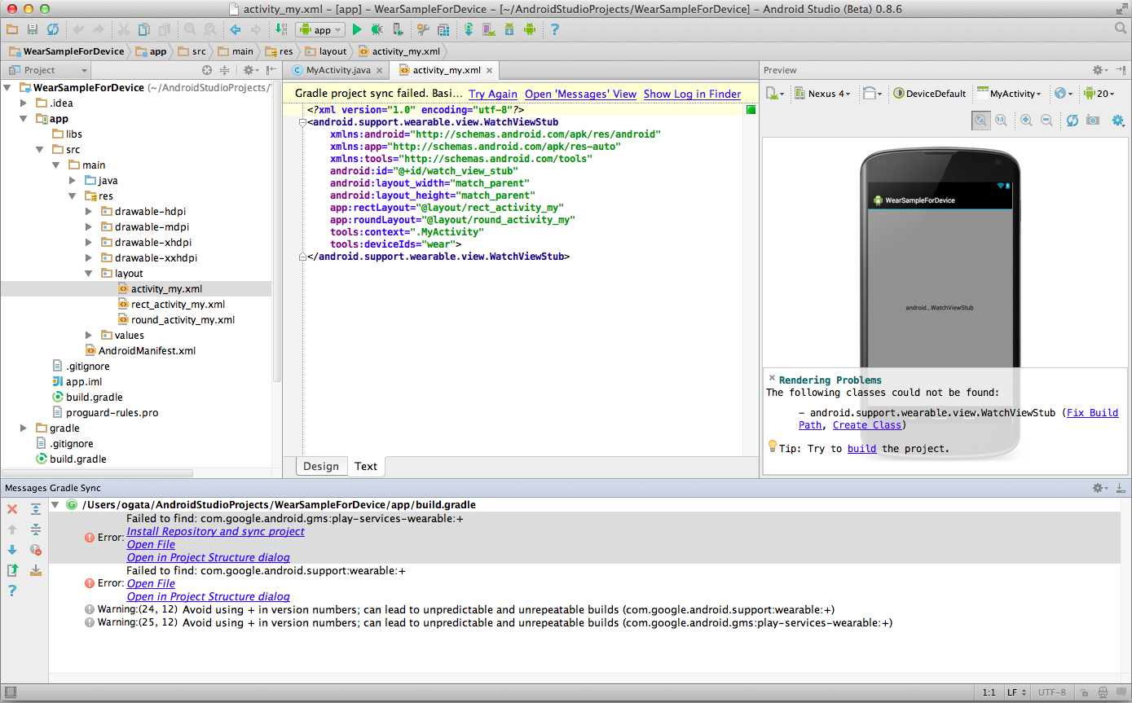
Task: Expand the values folder in project tree
Action: click(x=89, y=336)
